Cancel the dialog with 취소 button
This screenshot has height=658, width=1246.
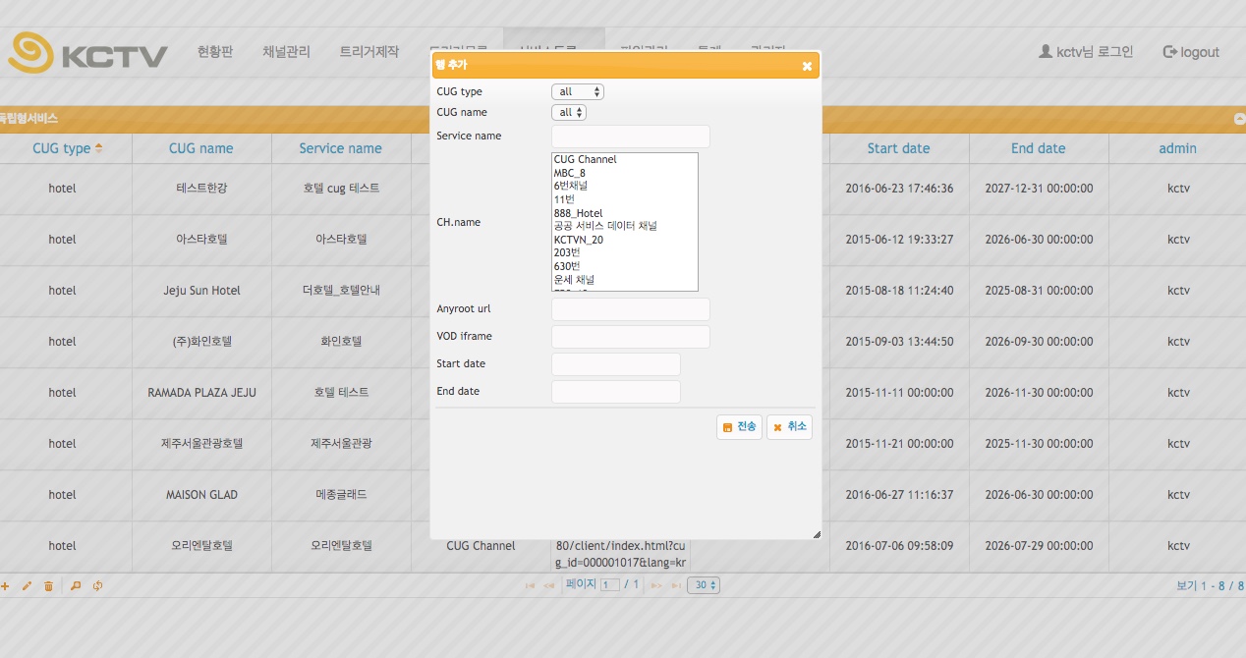(x=789, y=427)
